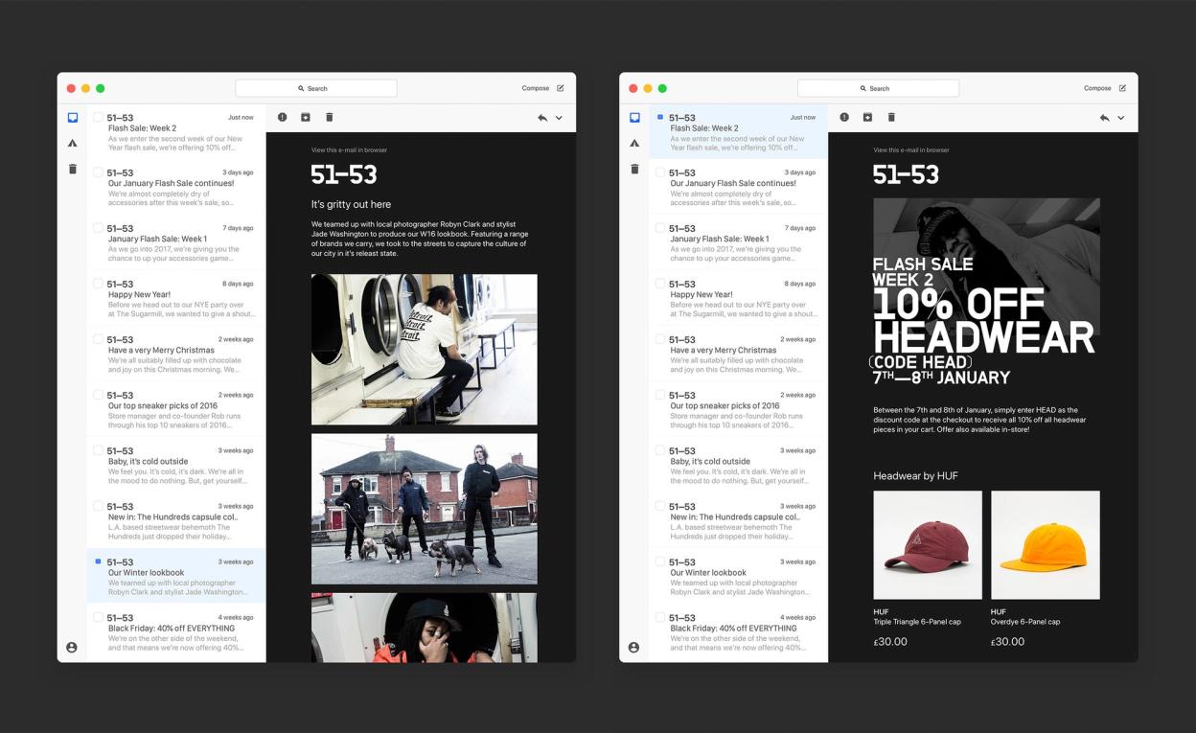Open 'Baby, it's cold outside' email, left window
1196x733 pixels.
[x=176, y=465]
